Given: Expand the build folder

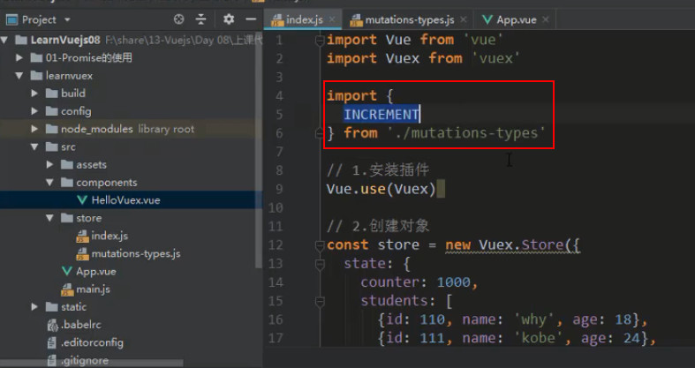Looking at the screenshot, I should [34, 94].
